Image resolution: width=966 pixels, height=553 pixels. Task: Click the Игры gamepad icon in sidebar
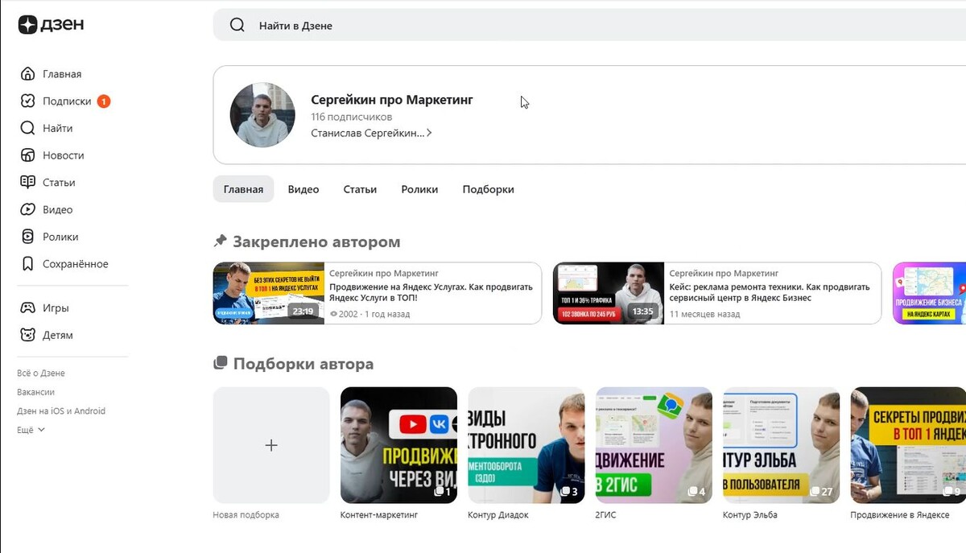(x=28, y=308)
